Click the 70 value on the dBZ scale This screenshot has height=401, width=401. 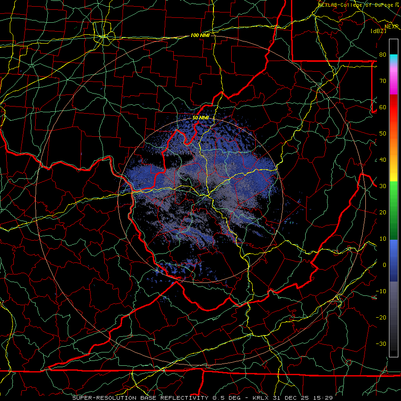383,81
